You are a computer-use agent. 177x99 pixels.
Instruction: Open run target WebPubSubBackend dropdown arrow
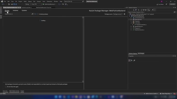[x=55, y=4]
